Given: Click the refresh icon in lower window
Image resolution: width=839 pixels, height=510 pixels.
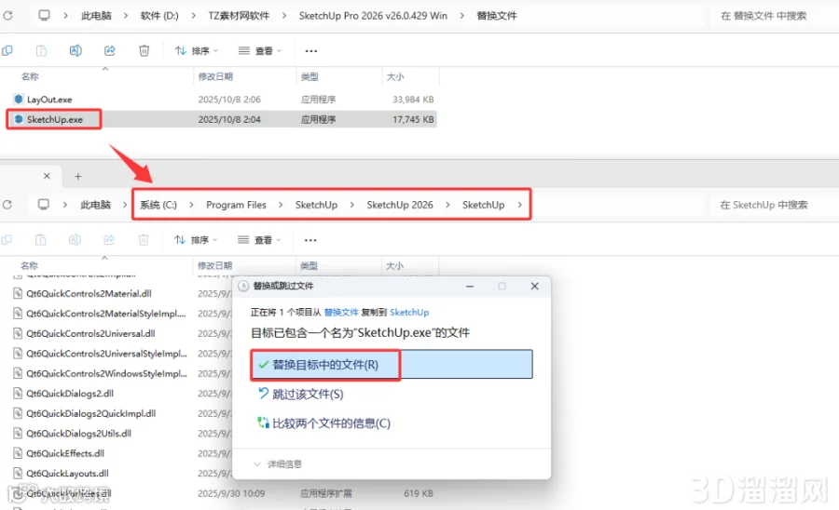Looking at the screenshot, I should (x=7, y=205).
